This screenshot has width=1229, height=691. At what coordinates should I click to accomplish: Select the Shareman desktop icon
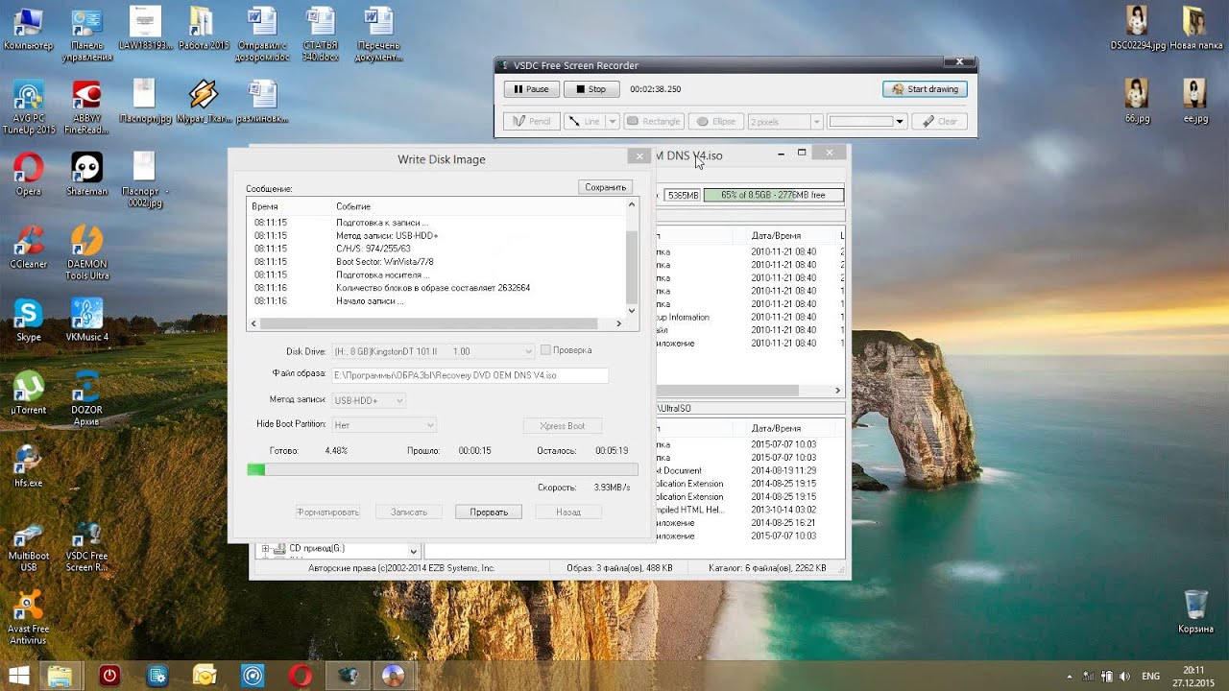87,174
